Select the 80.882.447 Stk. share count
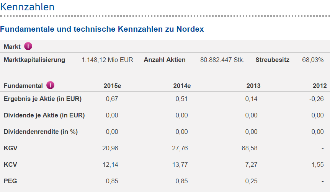The width and height of the screenshot is (330, 192). click(x=222, y=60)
